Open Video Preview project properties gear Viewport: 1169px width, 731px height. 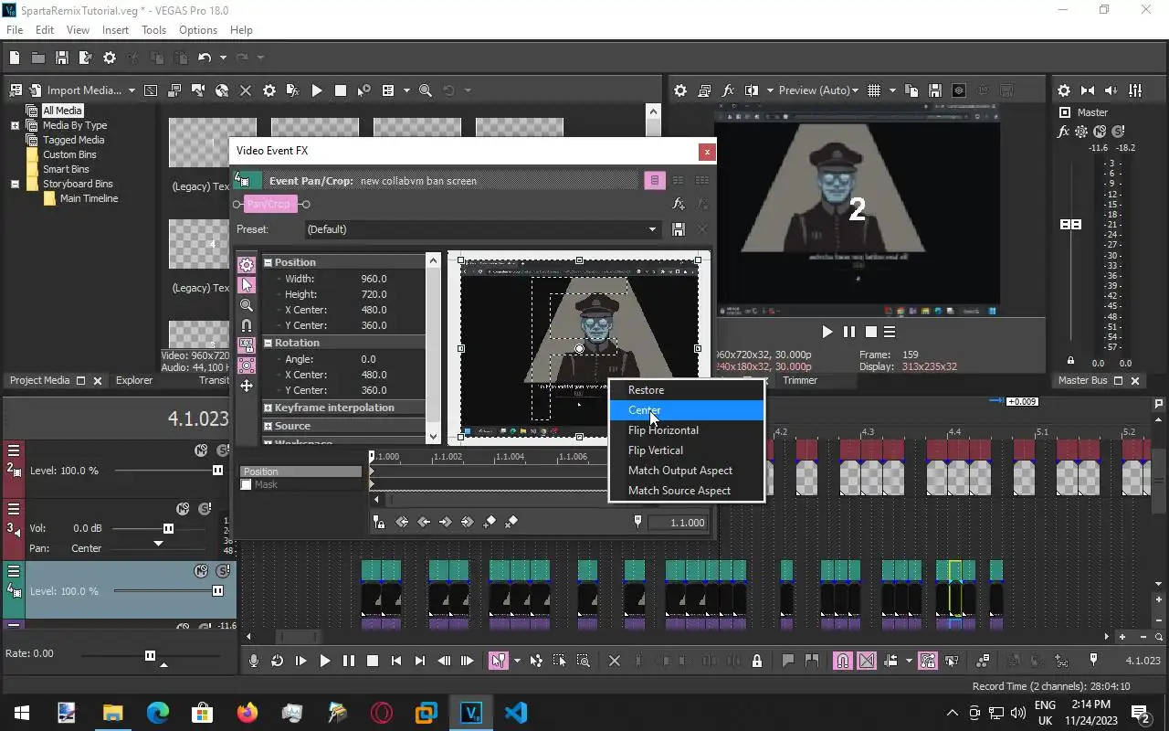(680, 90)
